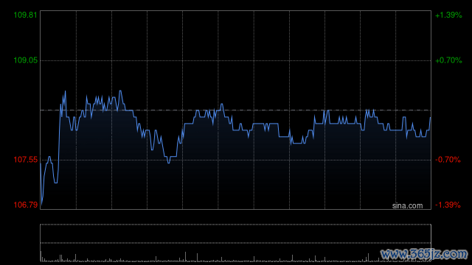Select the dotted midline inside the volume panel
This screenshot has height=265, width=472.
236,243
